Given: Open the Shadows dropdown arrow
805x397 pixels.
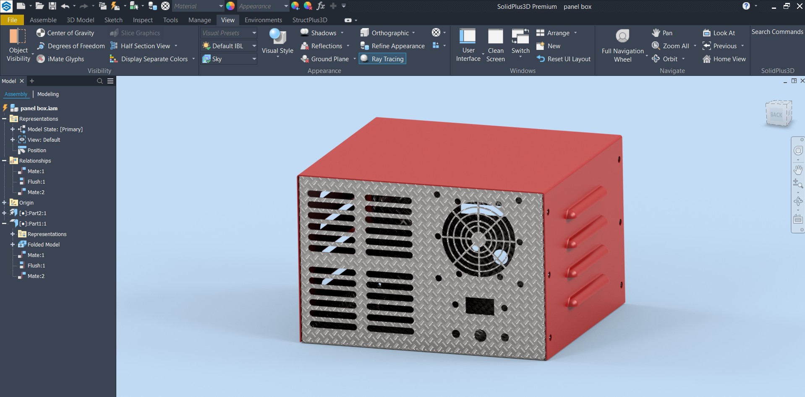Looking at the screenshot, I should click(x=342, y=33).
